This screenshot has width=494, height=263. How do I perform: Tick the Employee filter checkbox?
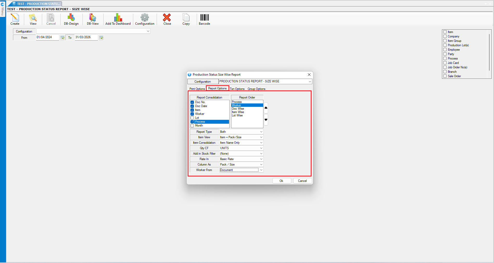[445, 50]
